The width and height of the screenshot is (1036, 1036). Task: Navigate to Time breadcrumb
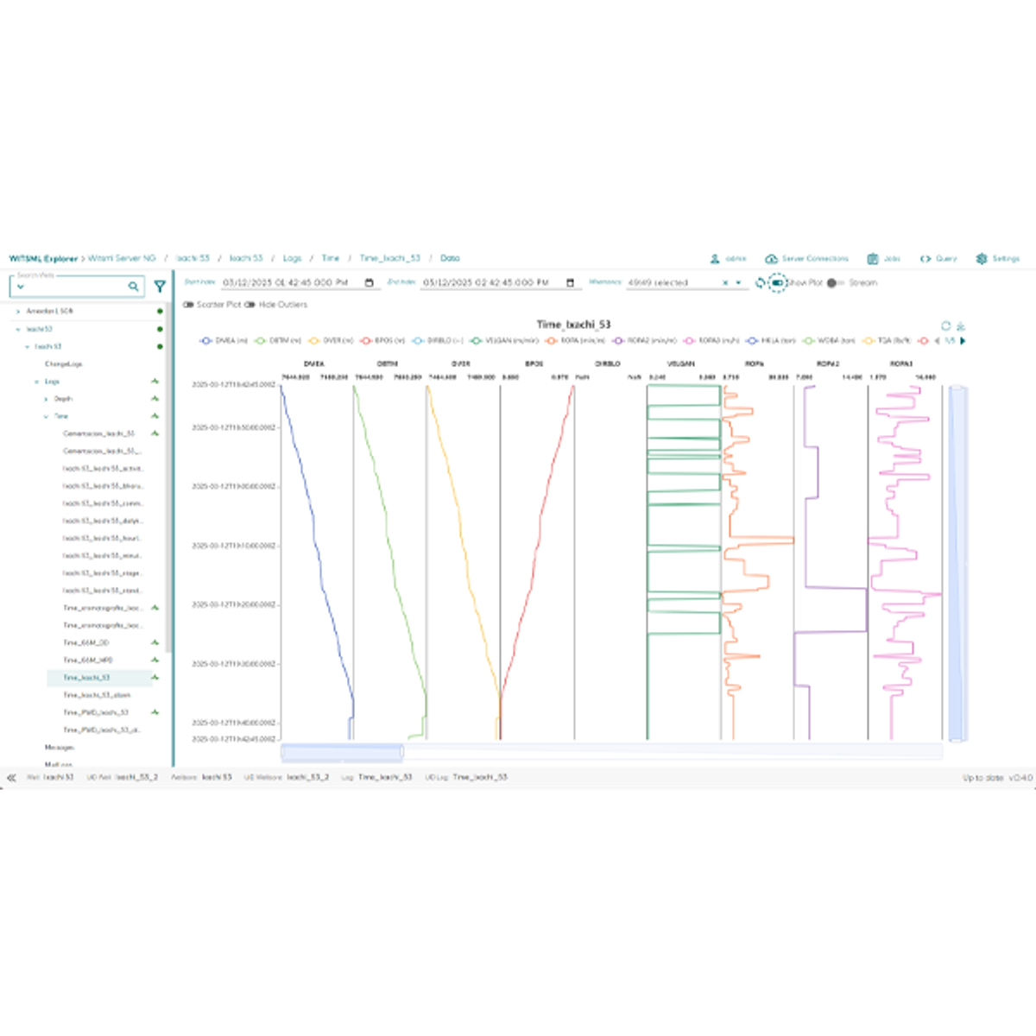[331, 258]
